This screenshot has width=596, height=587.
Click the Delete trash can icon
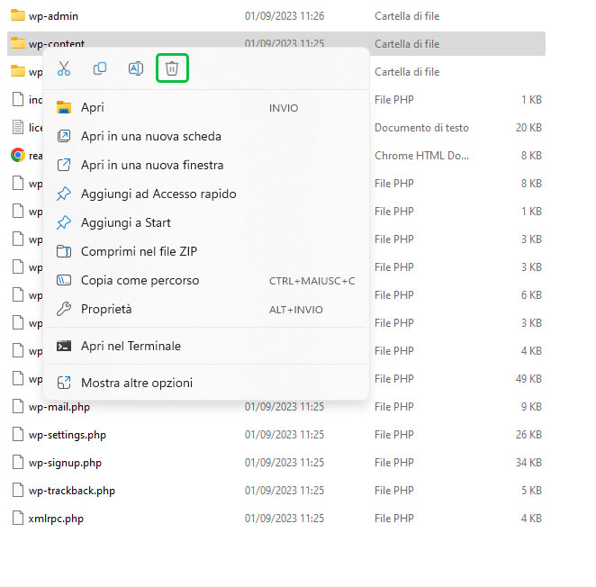172,68
